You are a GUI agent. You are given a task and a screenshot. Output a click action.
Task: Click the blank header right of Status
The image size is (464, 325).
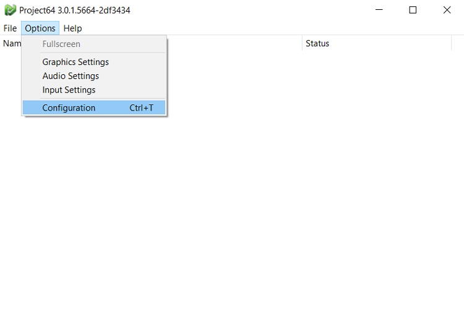[x=458, y=43]
